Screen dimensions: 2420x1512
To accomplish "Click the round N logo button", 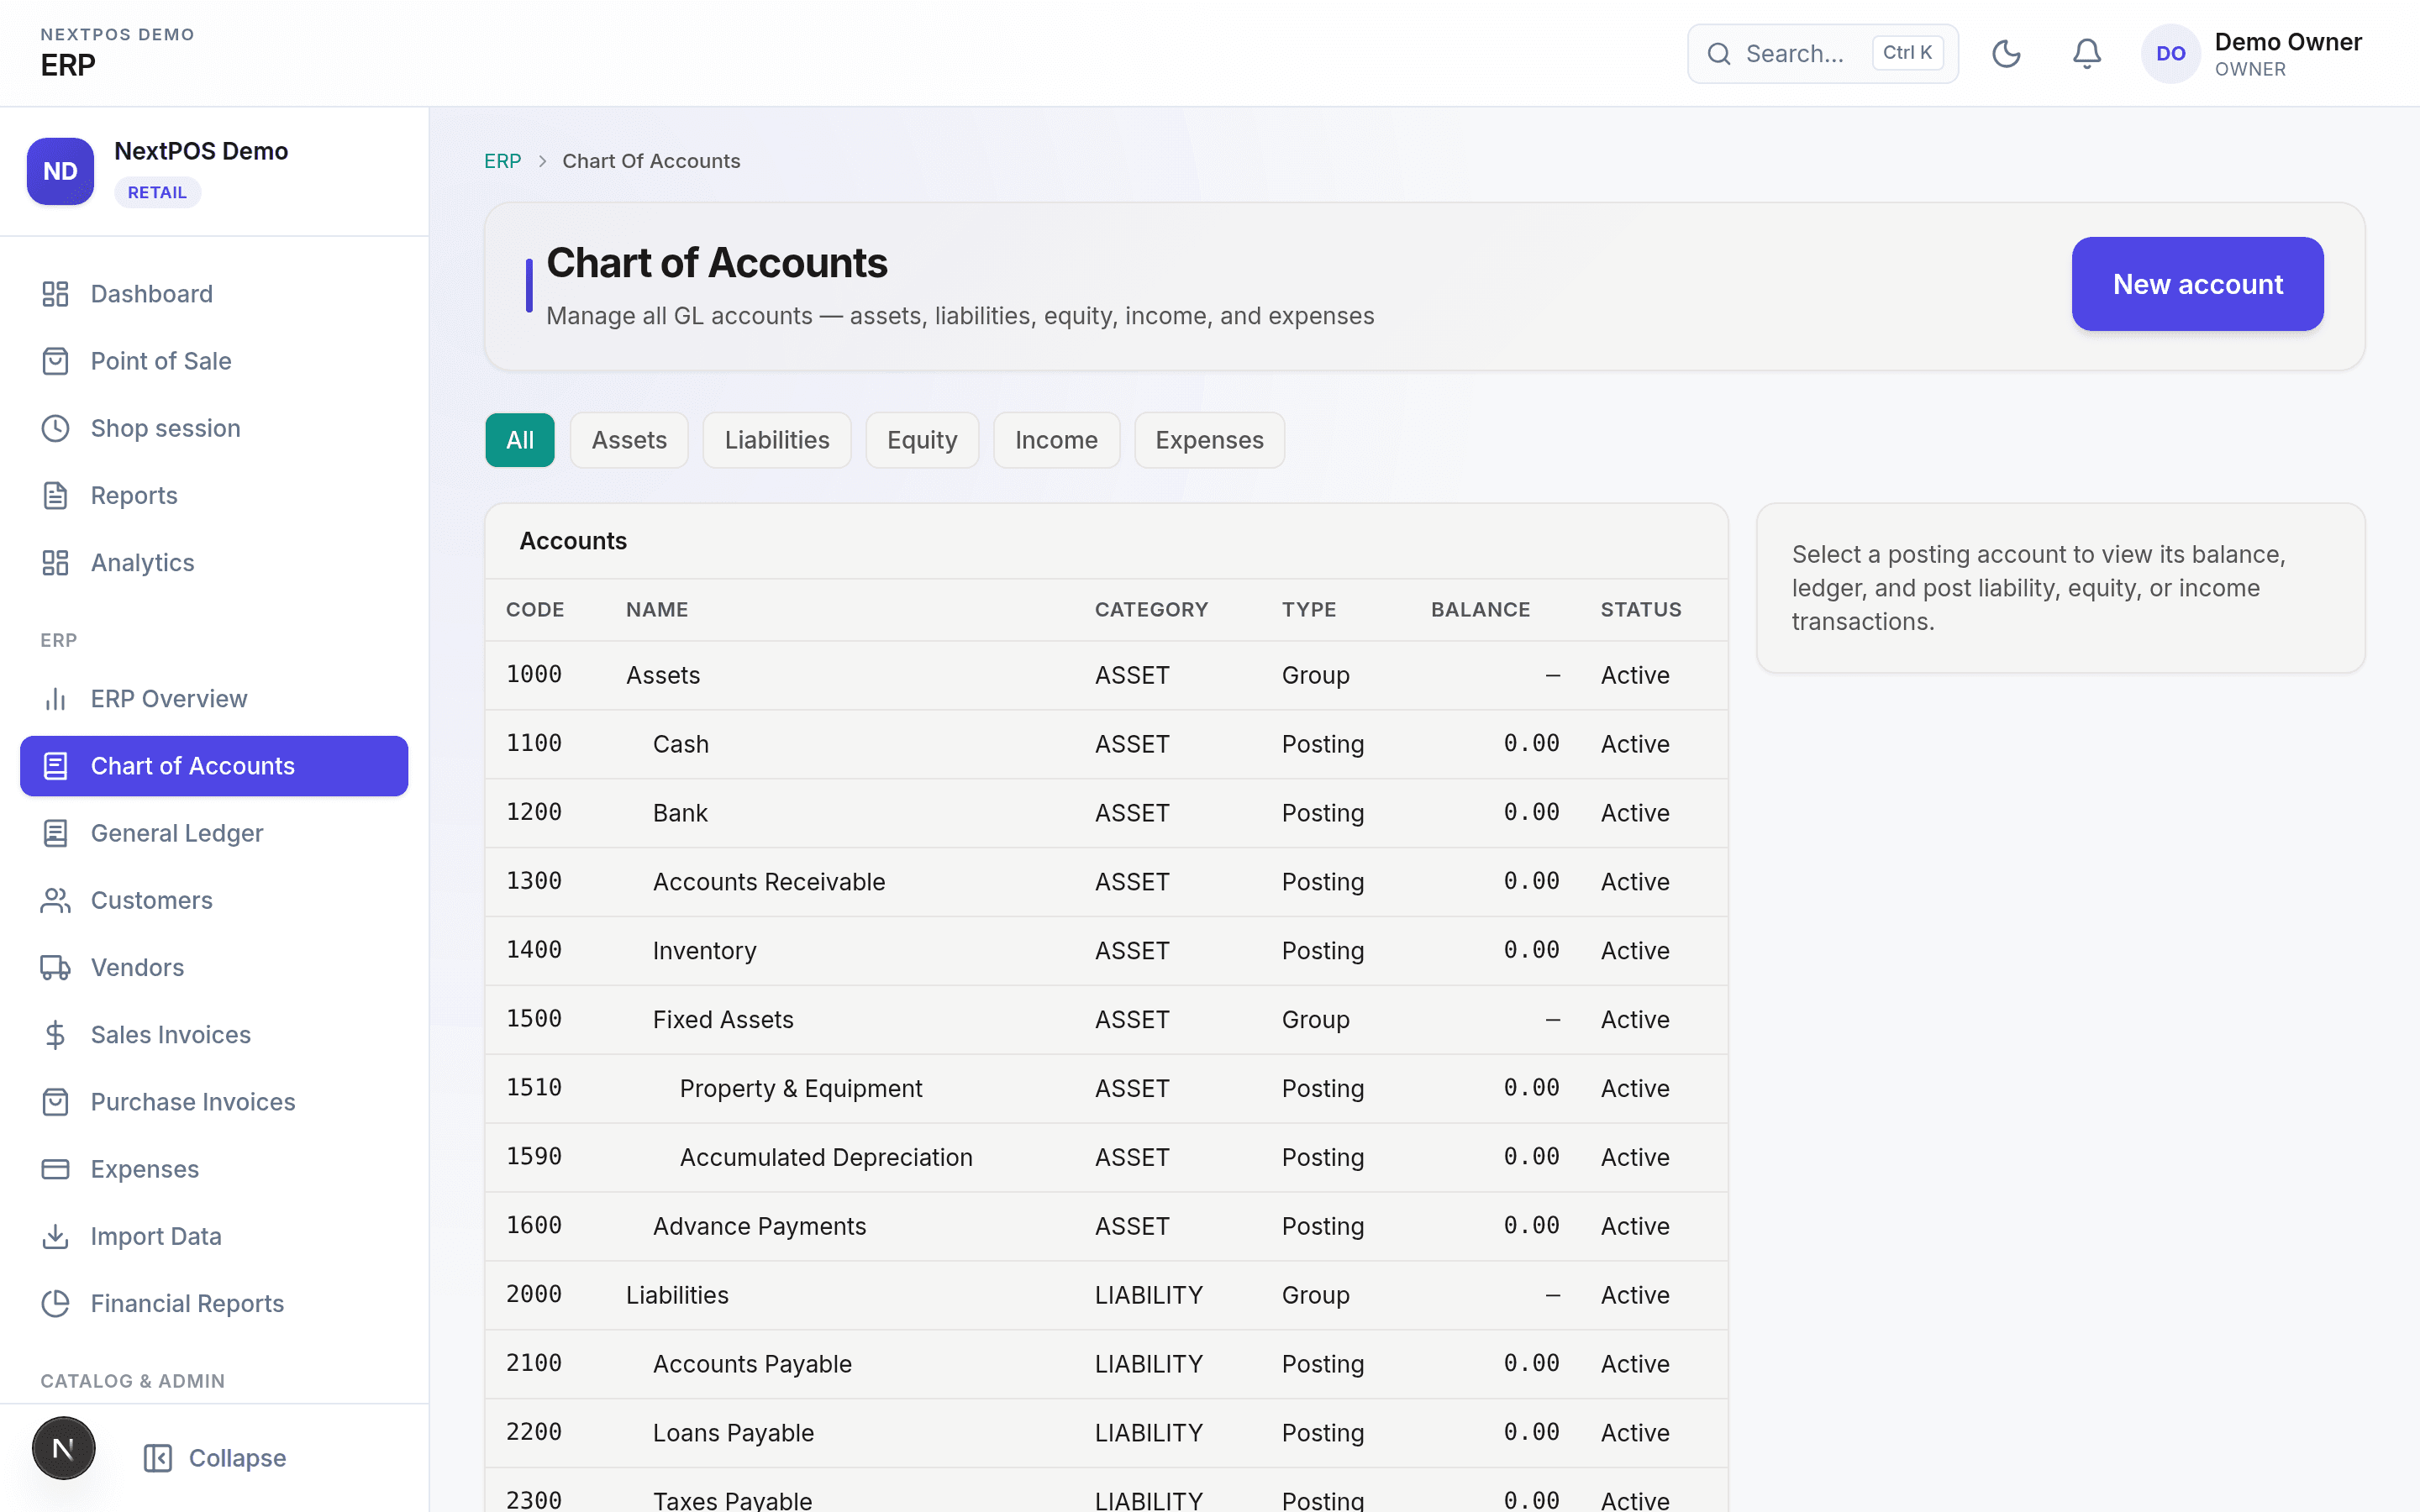I will (x=63, y=1448).
